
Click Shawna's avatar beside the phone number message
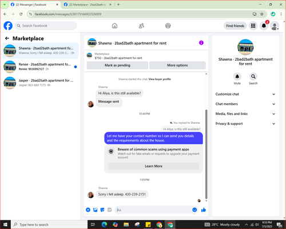point(90,195)
